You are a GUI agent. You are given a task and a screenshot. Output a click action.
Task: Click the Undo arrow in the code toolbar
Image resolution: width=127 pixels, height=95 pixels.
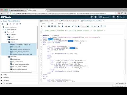pyautogui.click(x=66, y=26)
